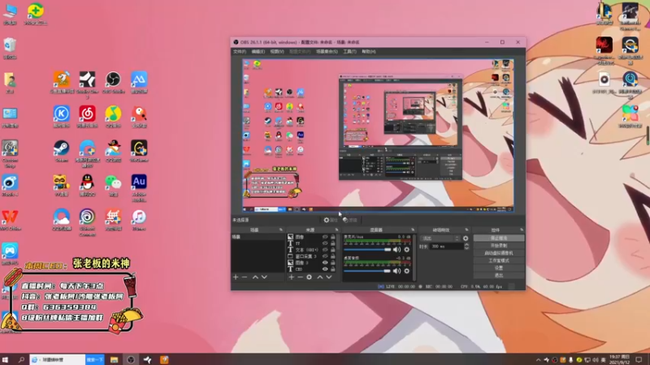Click the 启动虚拟摄像机 button
The width and height of the screenshot is (650, 365).
[x=499, y=253]
